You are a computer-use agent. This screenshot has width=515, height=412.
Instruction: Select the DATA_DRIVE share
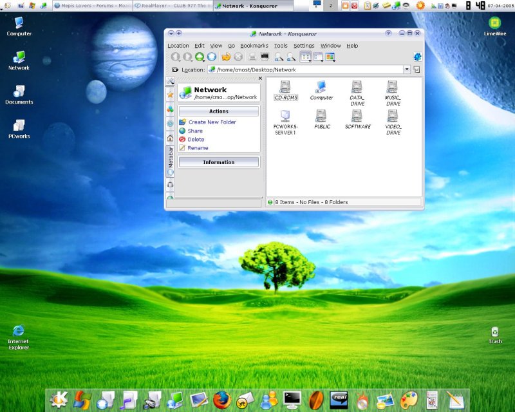(x=357, y=93)
